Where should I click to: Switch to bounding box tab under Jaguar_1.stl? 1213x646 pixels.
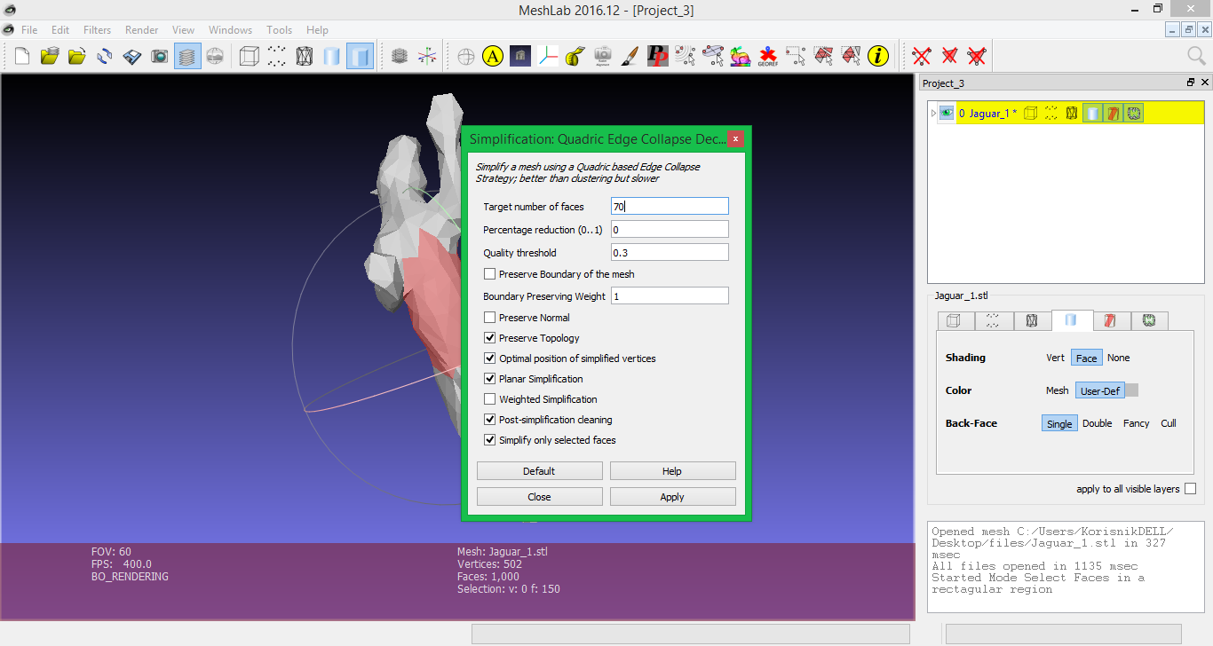click(x=954, y=320)
